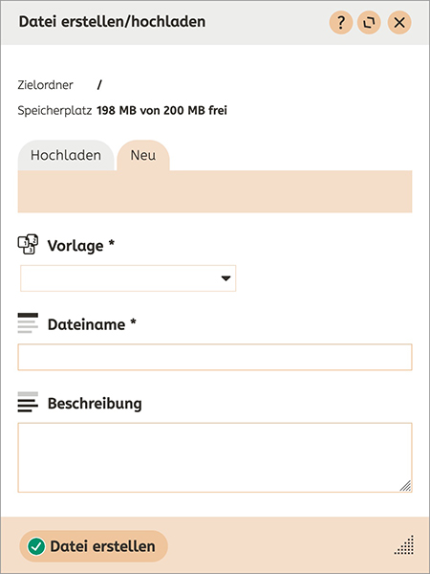Expand the Vorlage dropdown arrow

pyautogui.click(x=226, y=278)
